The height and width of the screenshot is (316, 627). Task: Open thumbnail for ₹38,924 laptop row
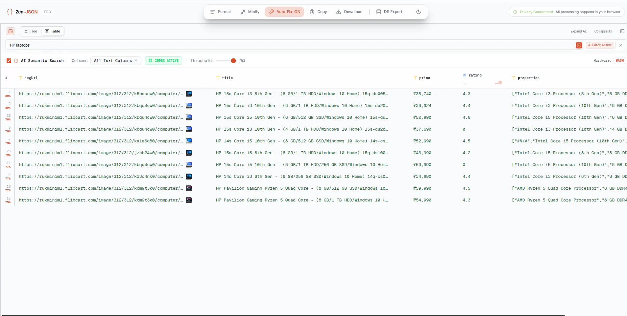tap(189, 106)
